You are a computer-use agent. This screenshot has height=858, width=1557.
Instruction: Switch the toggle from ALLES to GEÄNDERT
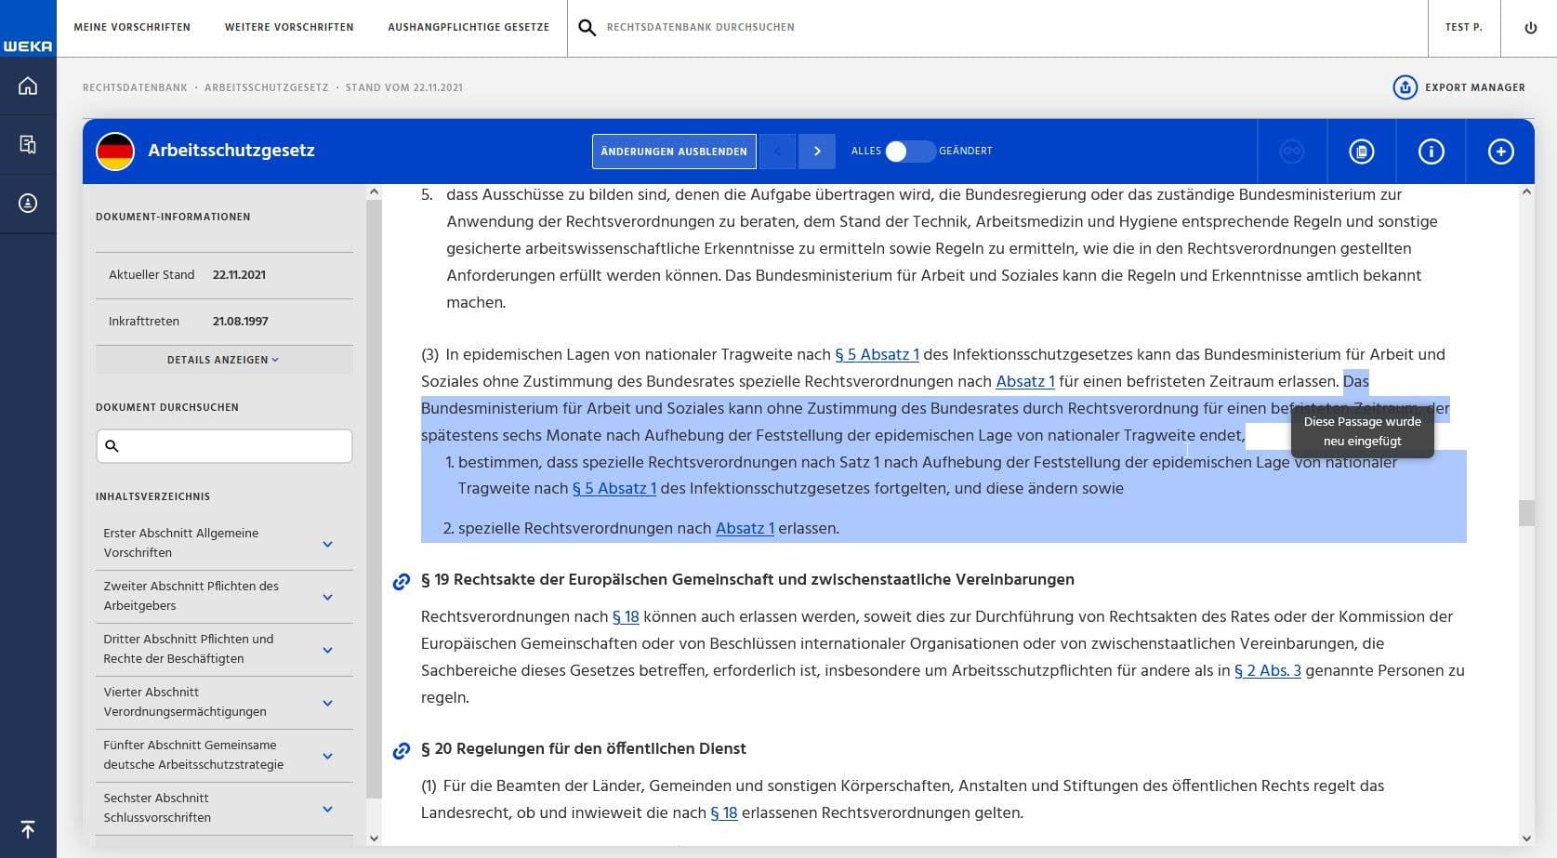point(911,151)
